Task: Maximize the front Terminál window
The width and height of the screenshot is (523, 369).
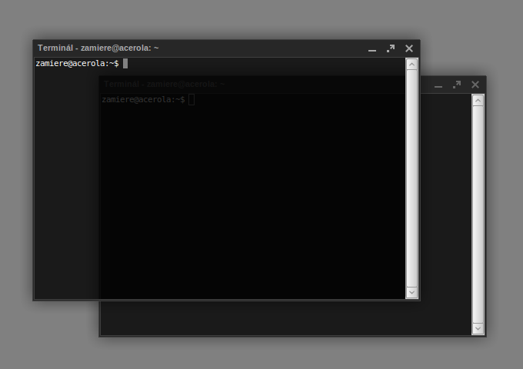Action: pyautogui.click(x=391, y=48)
